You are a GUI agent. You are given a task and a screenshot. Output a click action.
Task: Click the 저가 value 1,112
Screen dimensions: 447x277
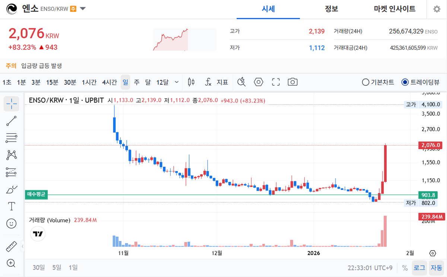pyautogui.click(x=317, y=48)
